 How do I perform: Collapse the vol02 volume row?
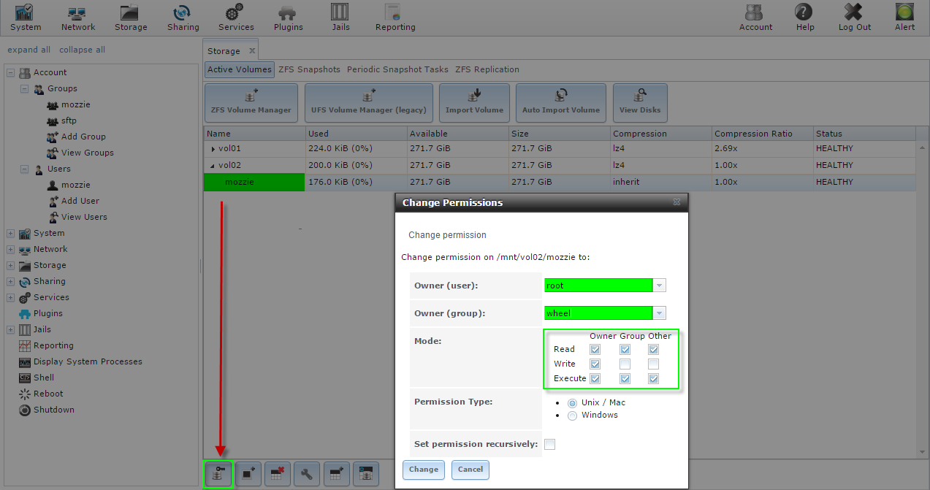213,166
